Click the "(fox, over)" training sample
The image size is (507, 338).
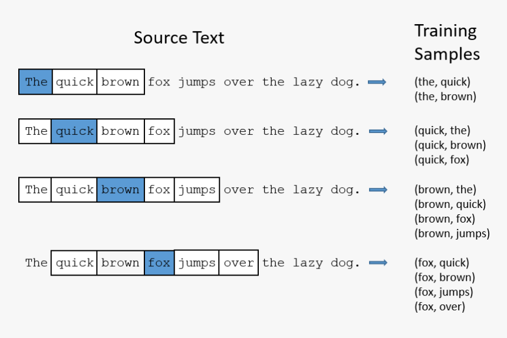click(x=440, y=306)
